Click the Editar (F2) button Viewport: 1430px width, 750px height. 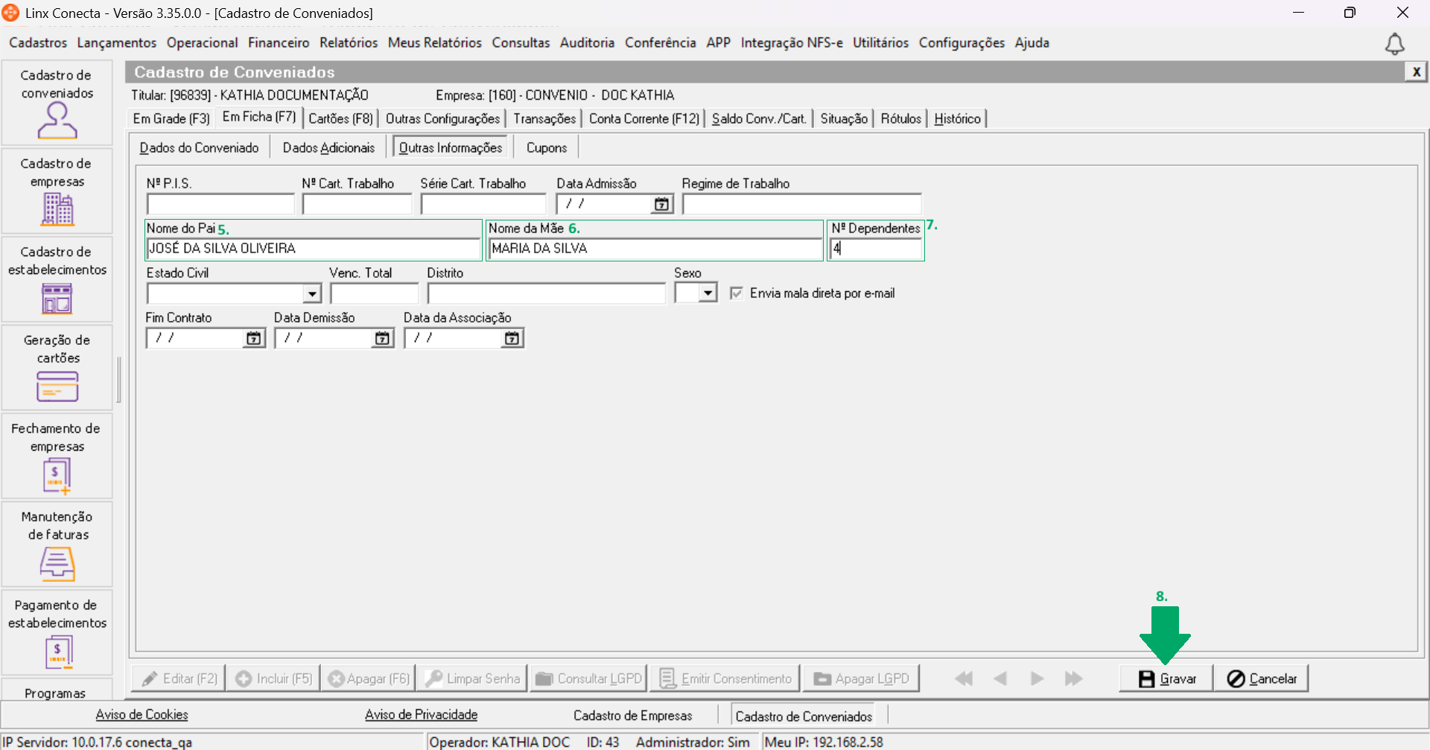click(179, 679)
